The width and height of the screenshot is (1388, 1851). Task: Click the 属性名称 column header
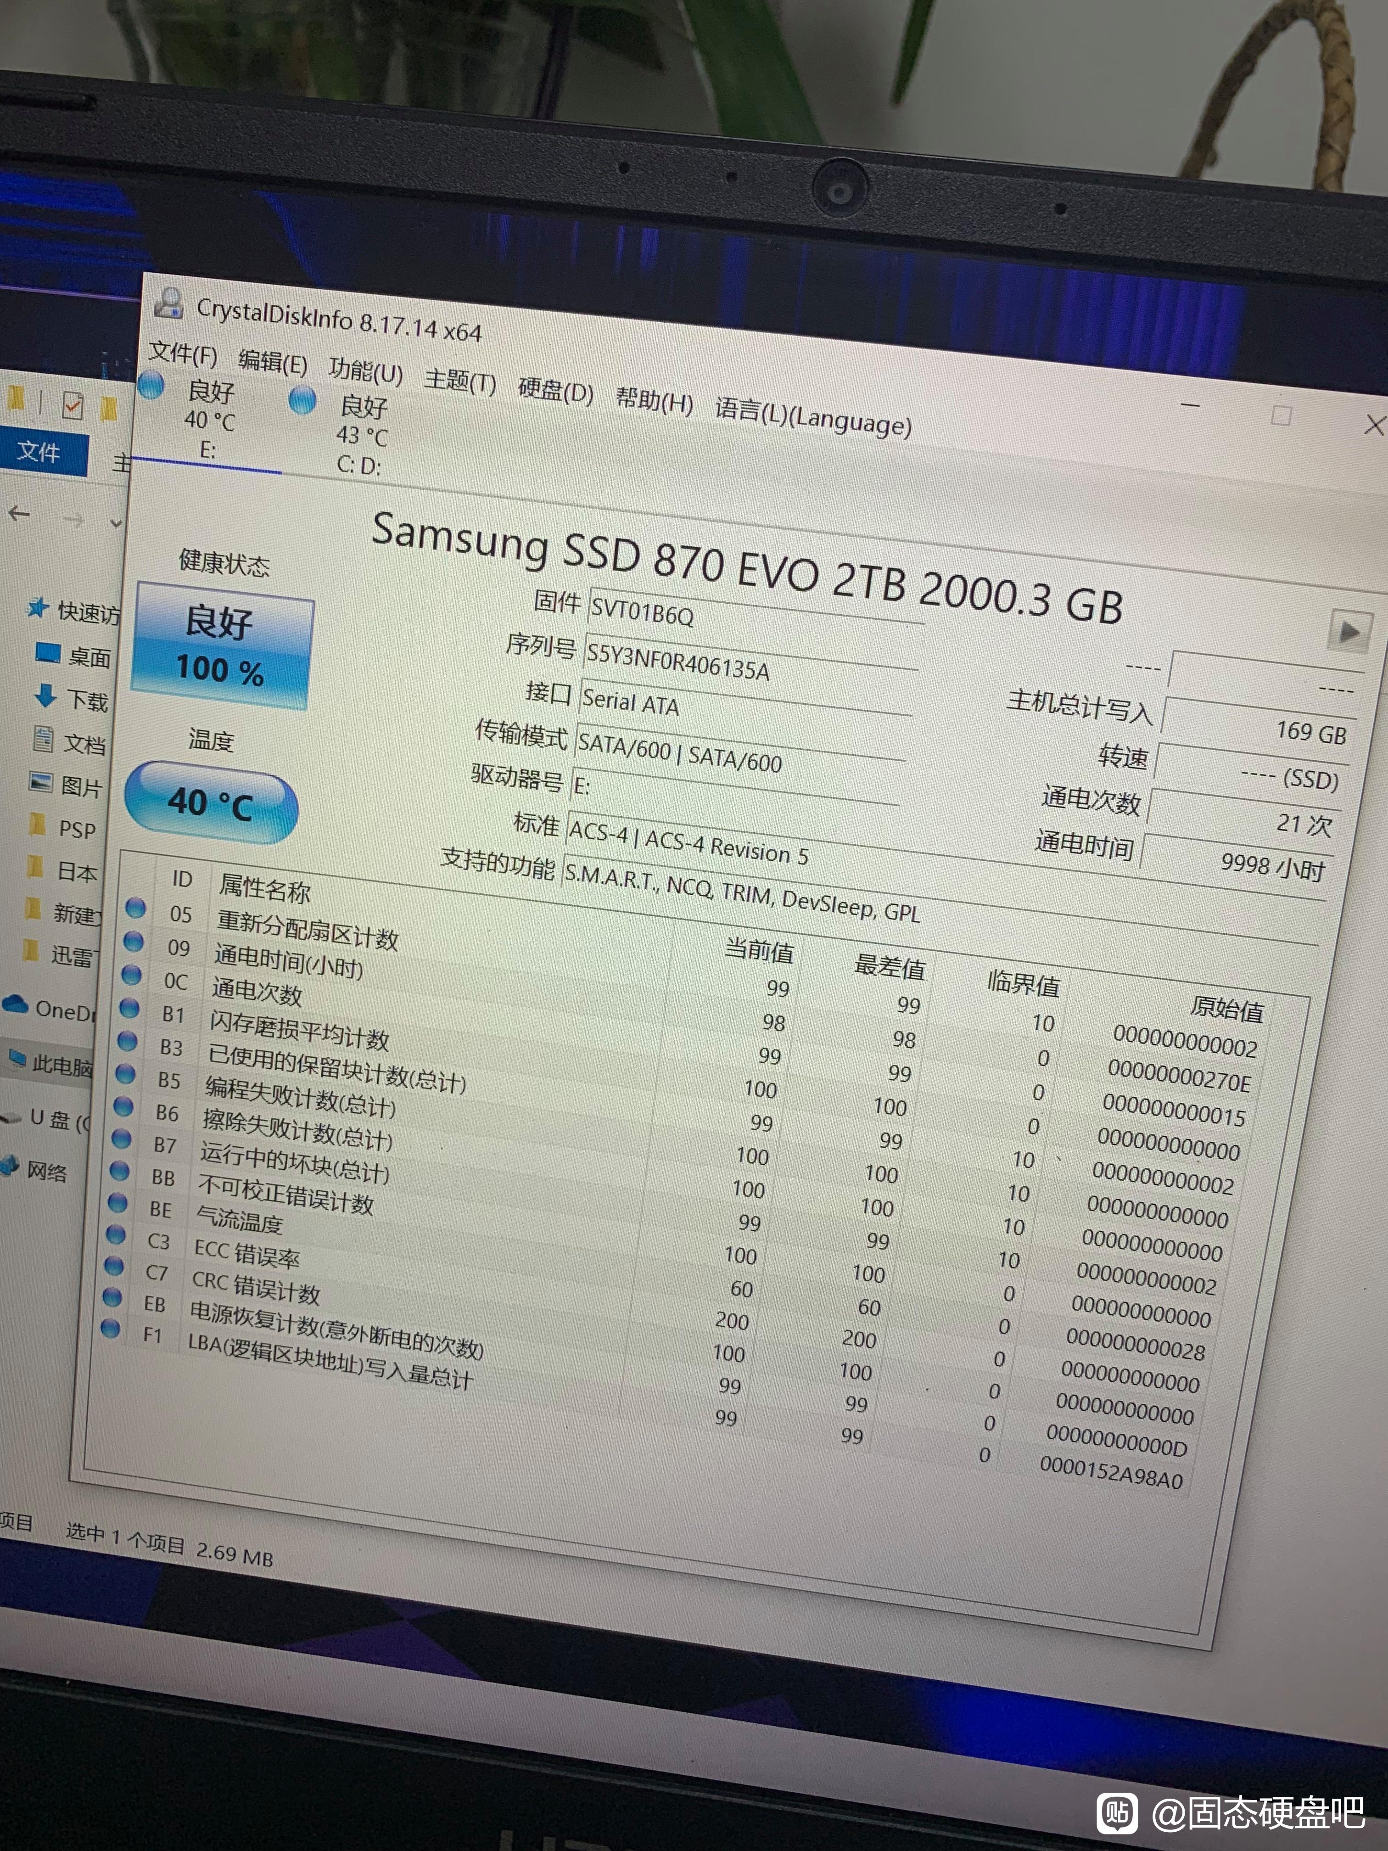pos(264,889)
